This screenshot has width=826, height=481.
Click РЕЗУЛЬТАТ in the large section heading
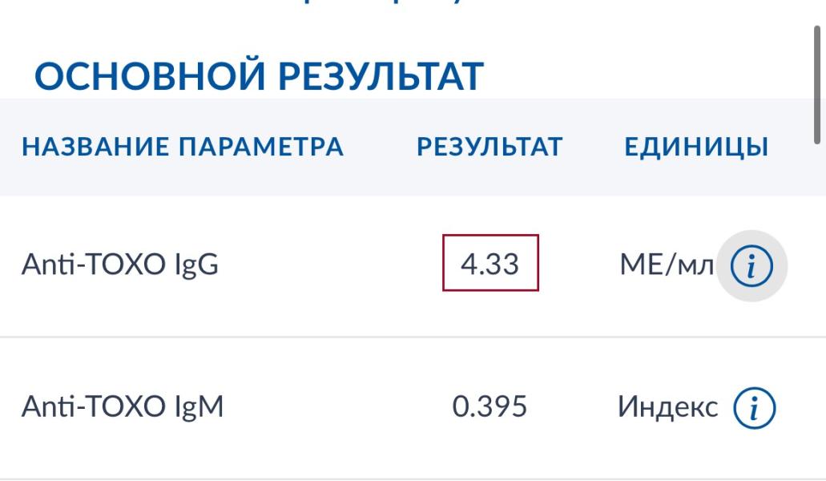[381, 76]
